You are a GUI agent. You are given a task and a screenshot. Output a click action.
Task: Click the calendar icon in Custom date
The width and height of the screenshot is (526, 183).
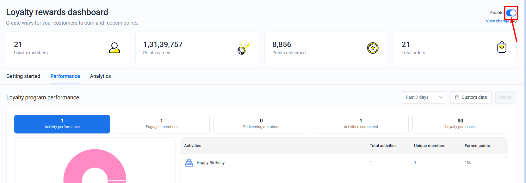[x=457, y=97]
